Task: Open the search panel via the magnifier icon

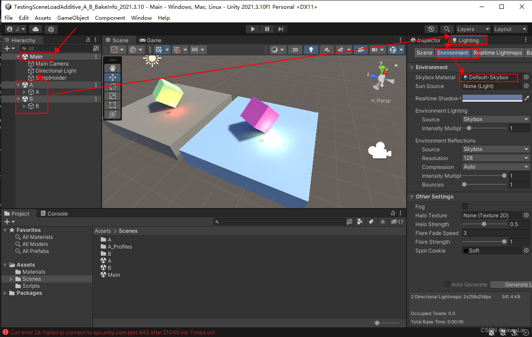Action: click(x=447, y=29)
